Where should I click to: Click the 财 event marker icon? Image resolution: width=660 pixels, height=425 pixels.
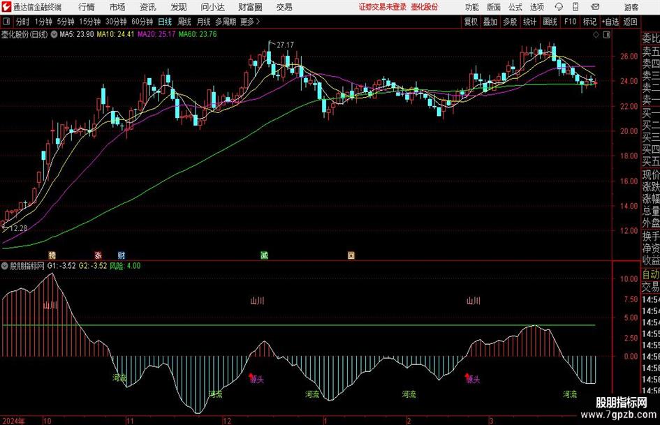coord(122,255)
